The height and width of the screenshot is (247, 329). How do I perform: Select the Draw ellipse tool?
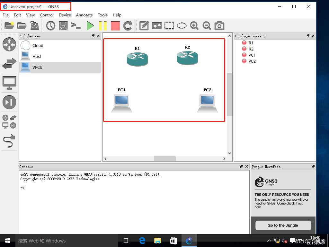(x=182, y=26)
